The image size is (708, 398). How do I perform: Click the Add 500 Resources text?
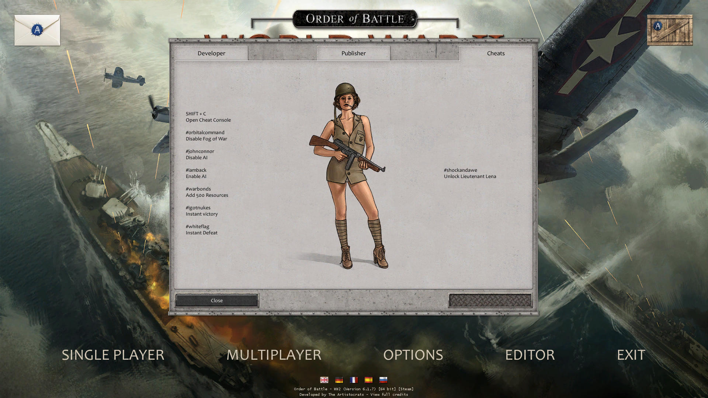207,195
